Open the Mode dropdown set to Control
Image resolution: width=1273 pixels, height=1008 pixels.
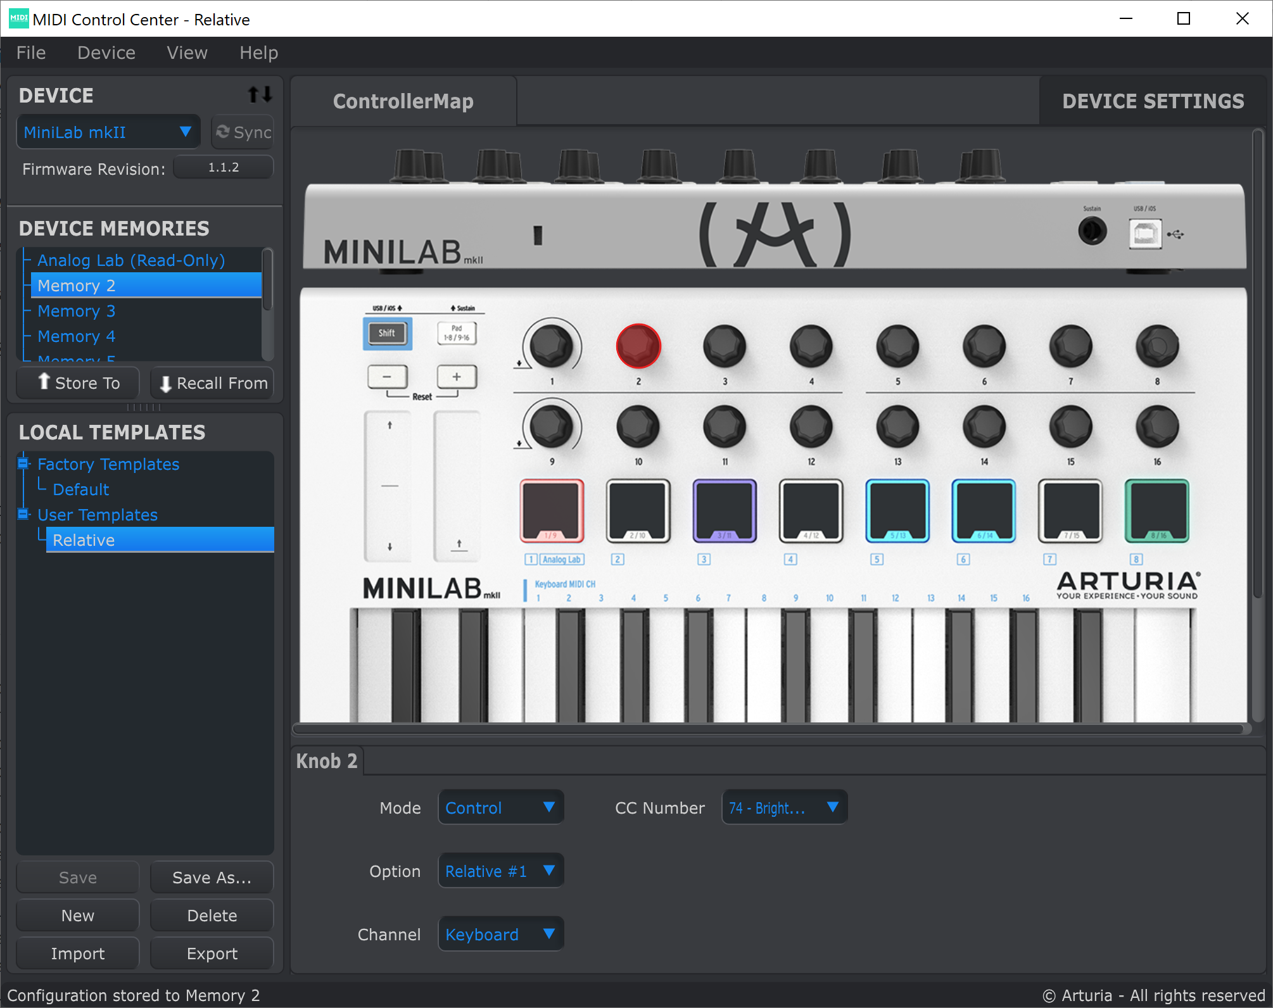tap(500, 807)
